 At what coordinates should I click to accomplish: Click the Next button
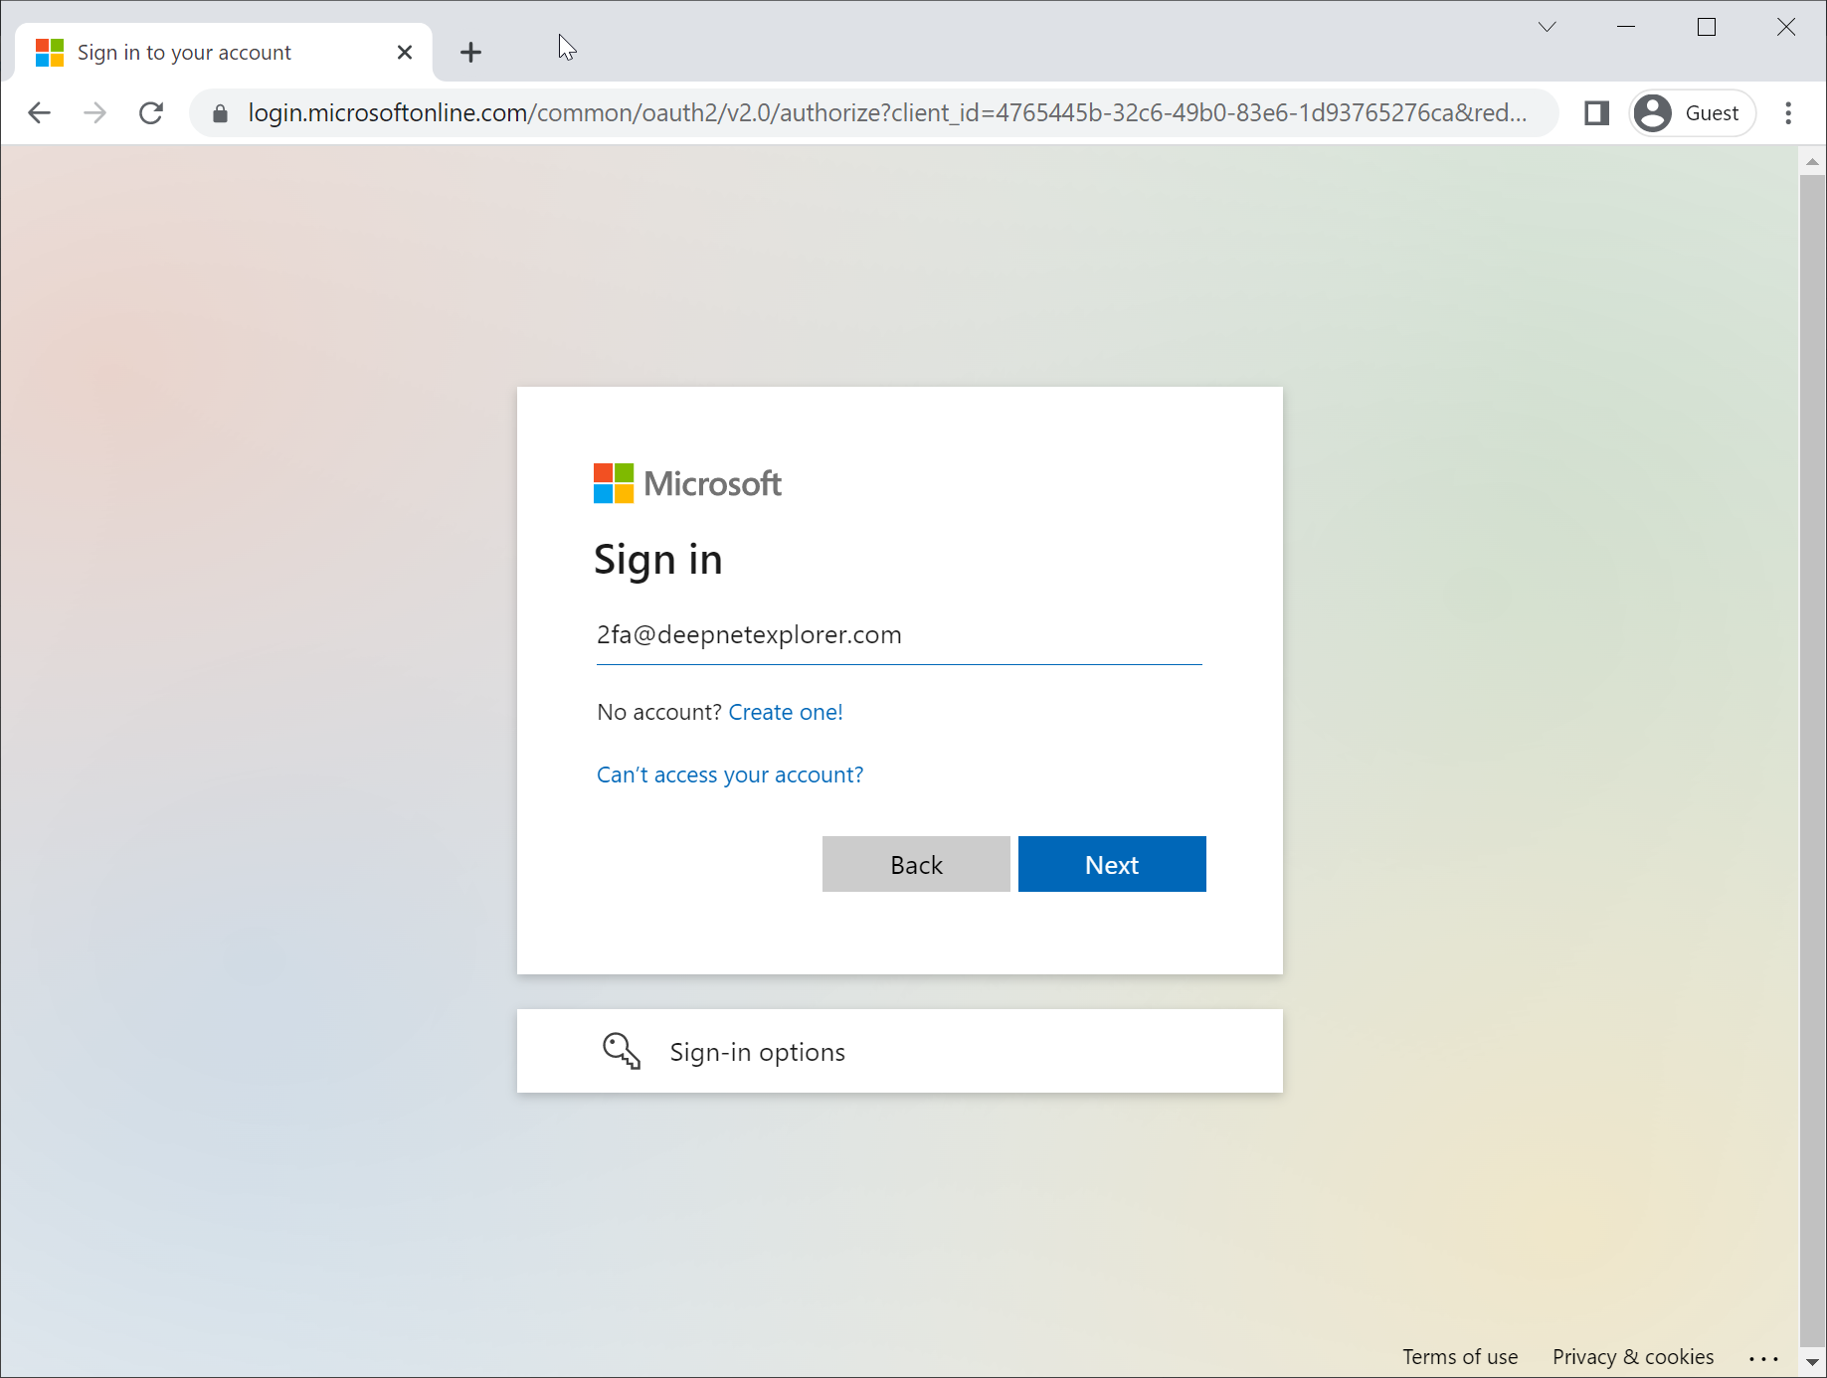[1112, 864]
